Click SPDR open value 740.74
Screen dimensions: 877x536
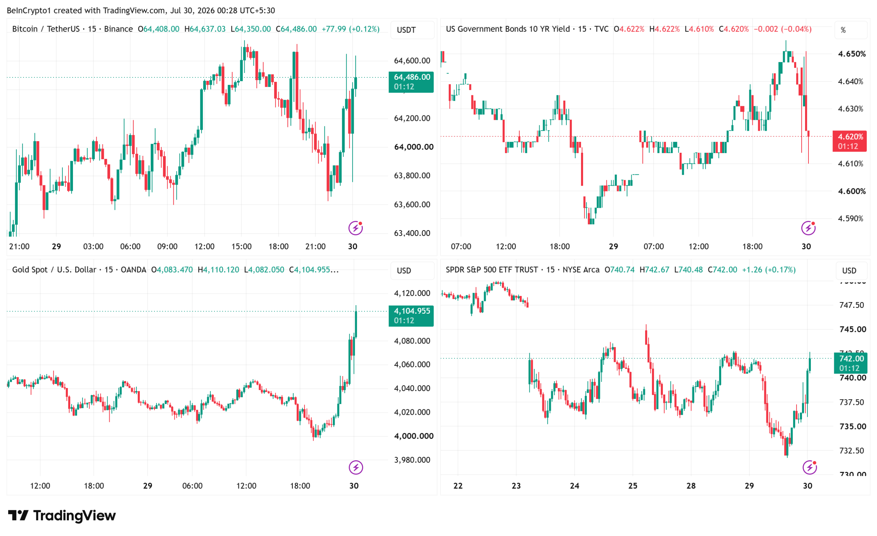(x=622, y=270)
